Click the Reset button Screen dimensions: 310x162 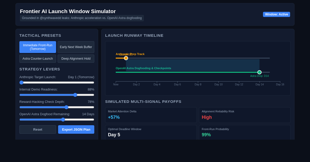[38, 129]
